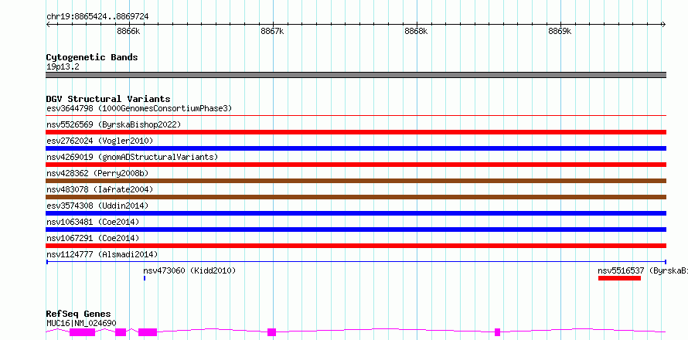Screen dimensions: 688x340
Task: Click the gray 19p13.2 cytogenetic band bar
Action: 356,75
